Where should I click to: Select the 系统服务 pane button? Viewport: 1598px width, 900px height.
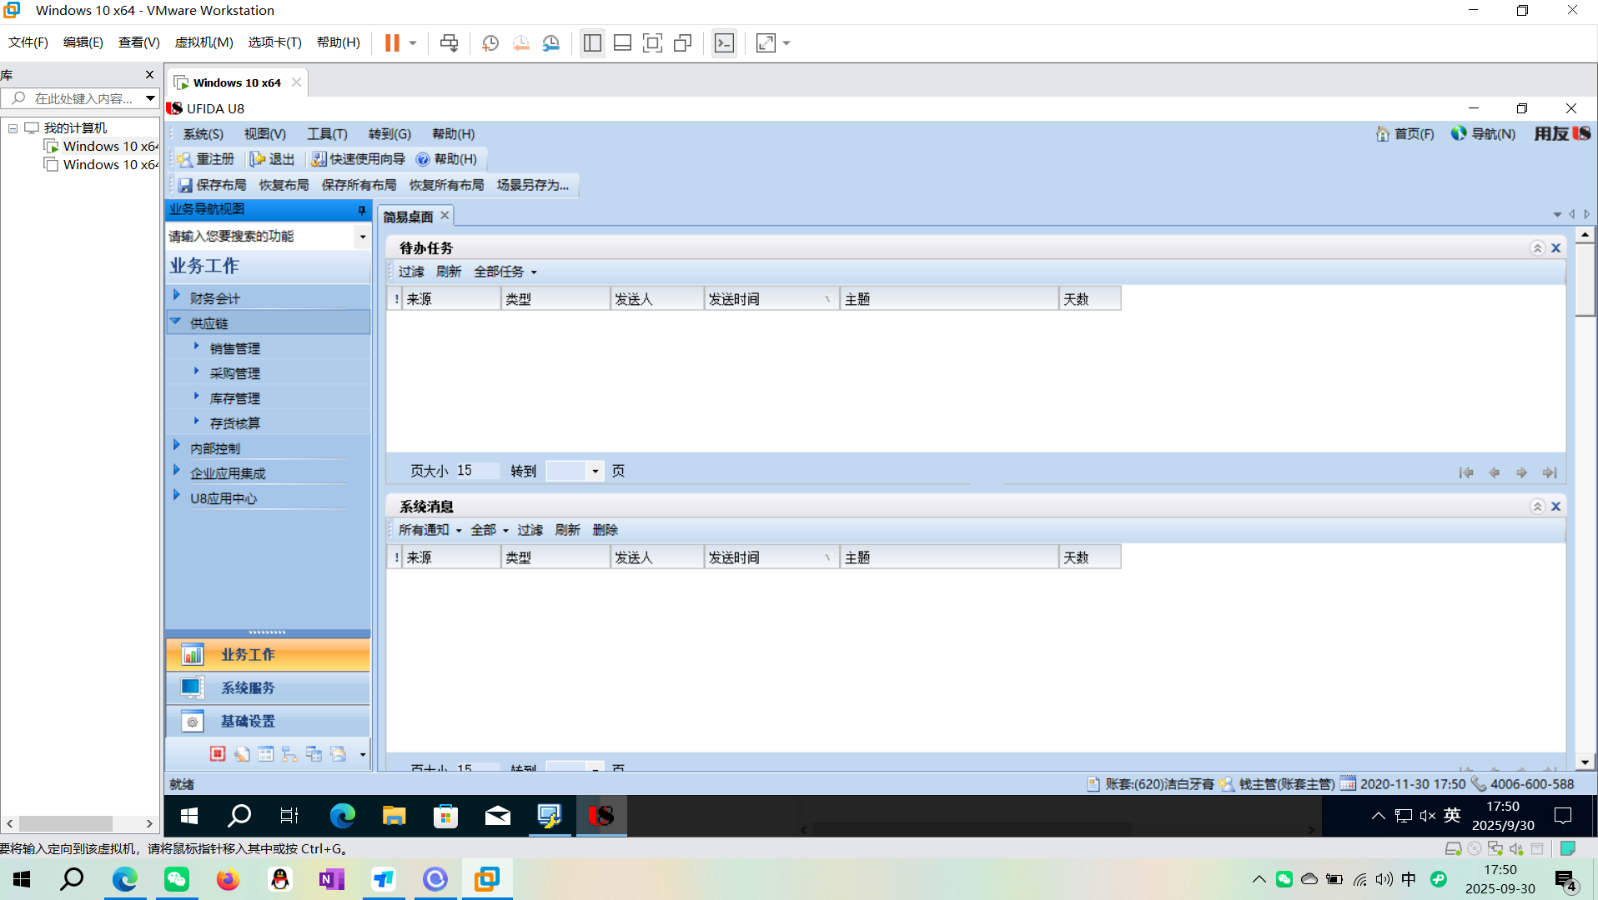click(x=268, y=688)
